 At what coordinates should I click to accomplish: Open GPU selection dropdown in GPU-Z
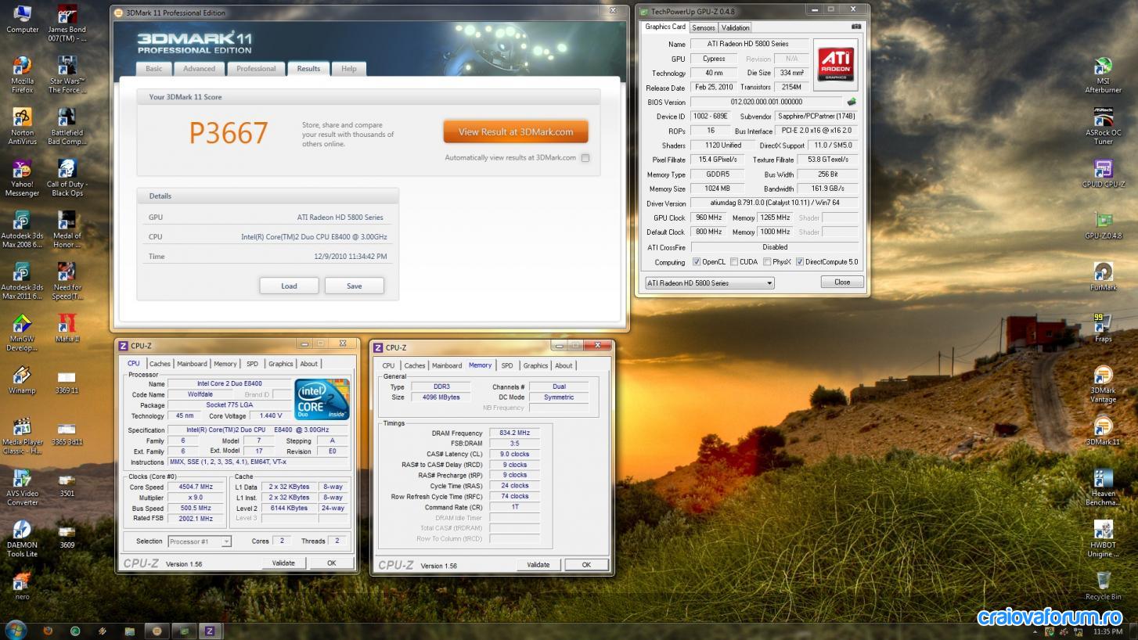(709, 283)
